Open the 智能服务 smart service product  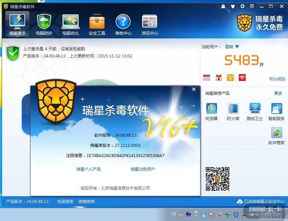[x=276, y=112]
